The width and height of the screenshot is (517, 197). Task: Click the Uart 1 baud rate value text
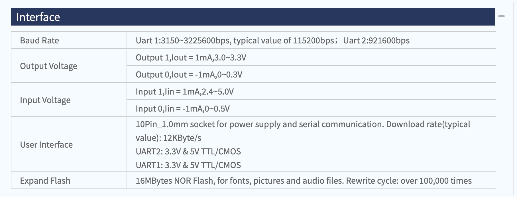click(235, 41)
